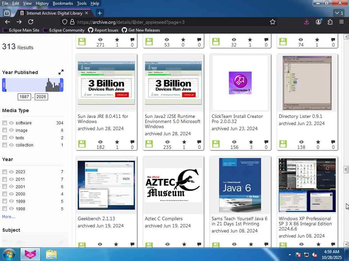Open the Help menu
Screen dimensions: 349x261
pyautogui.click(x=95, y=3)
